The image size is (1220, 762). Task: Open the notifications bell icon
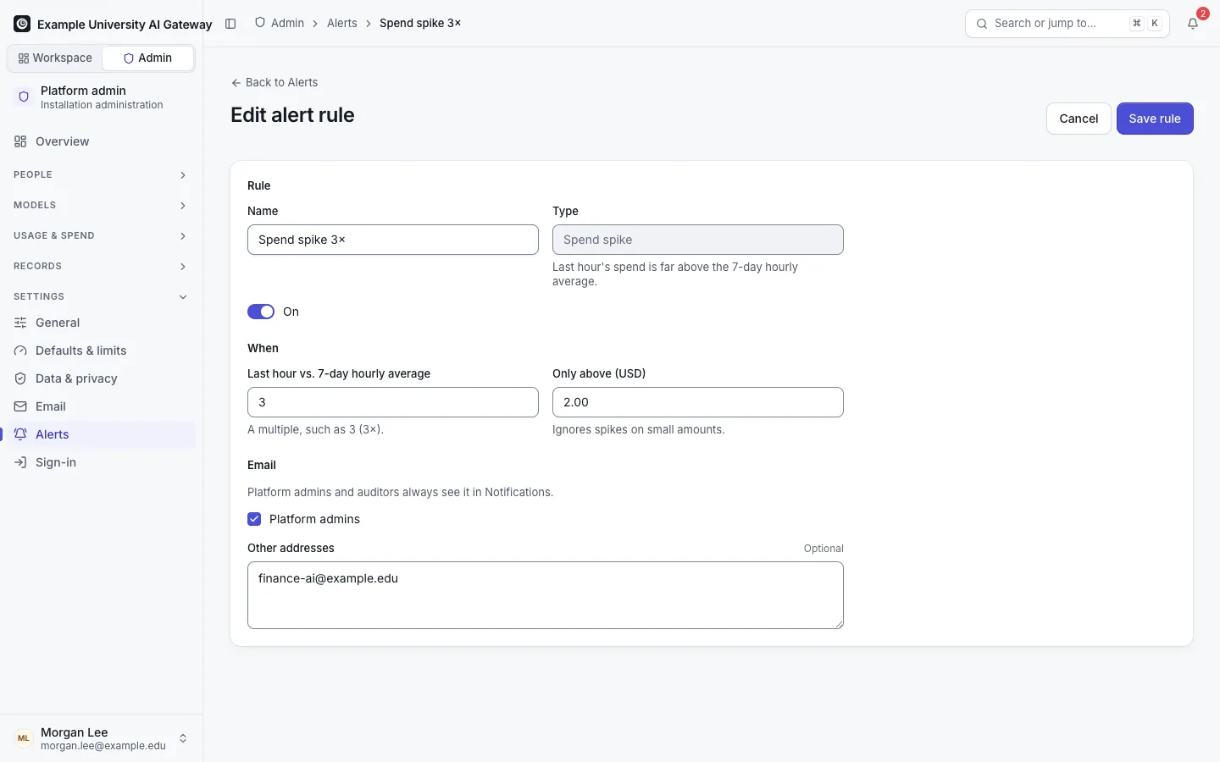coord(1193,24)
